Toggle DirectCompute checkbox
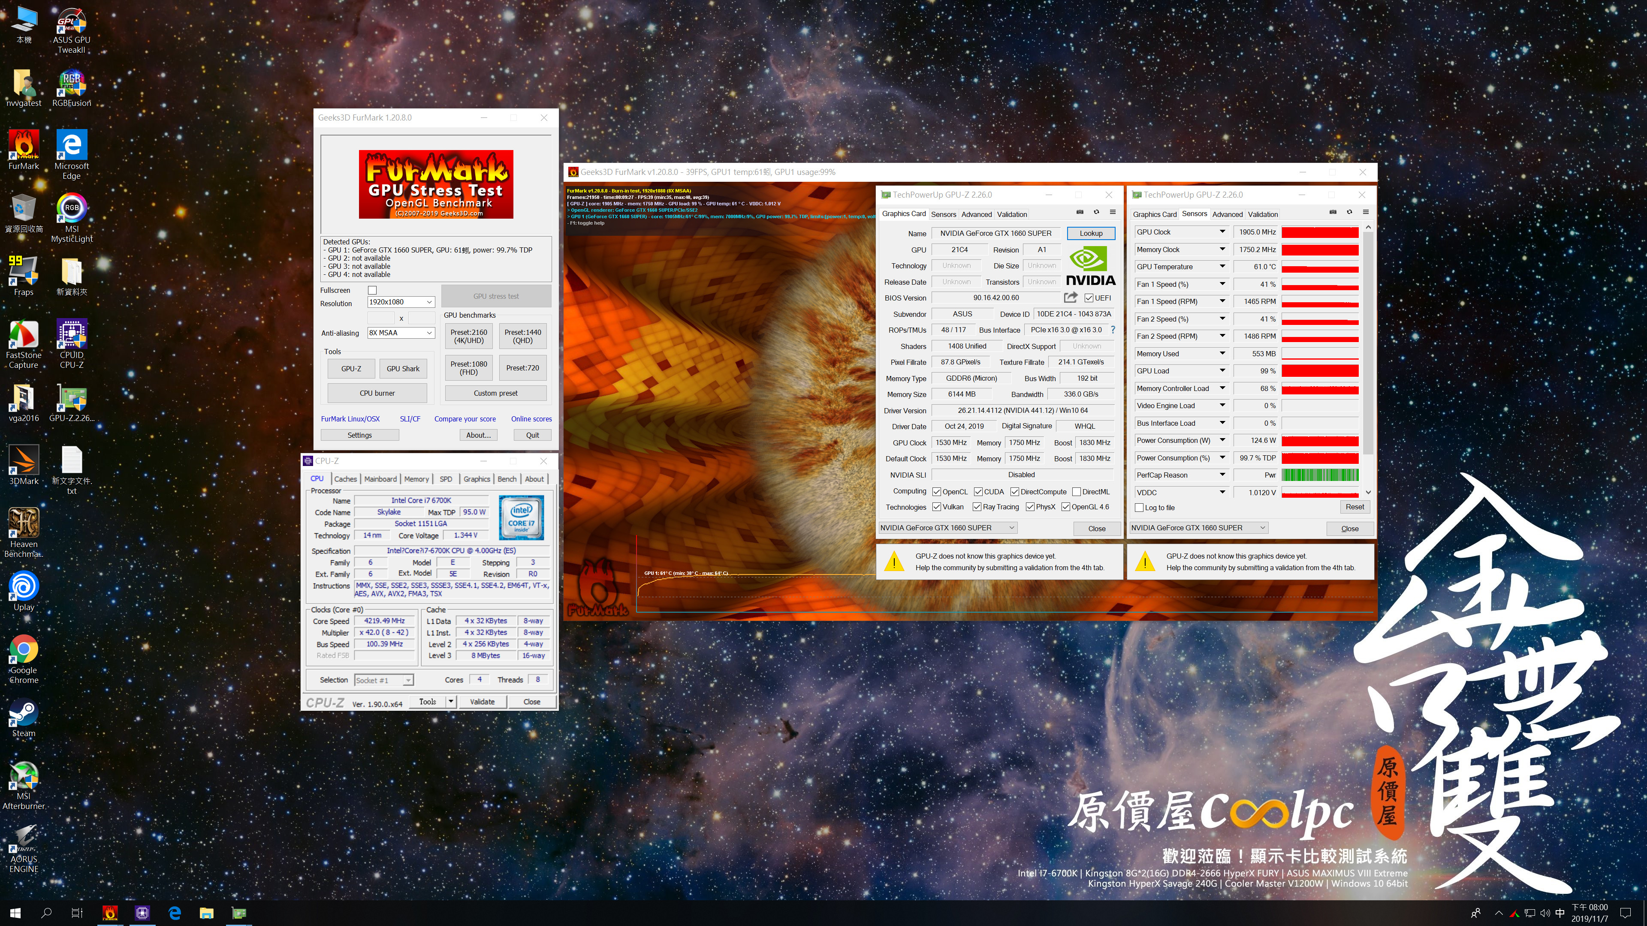1647x926 pixels. click(1015, 491)
